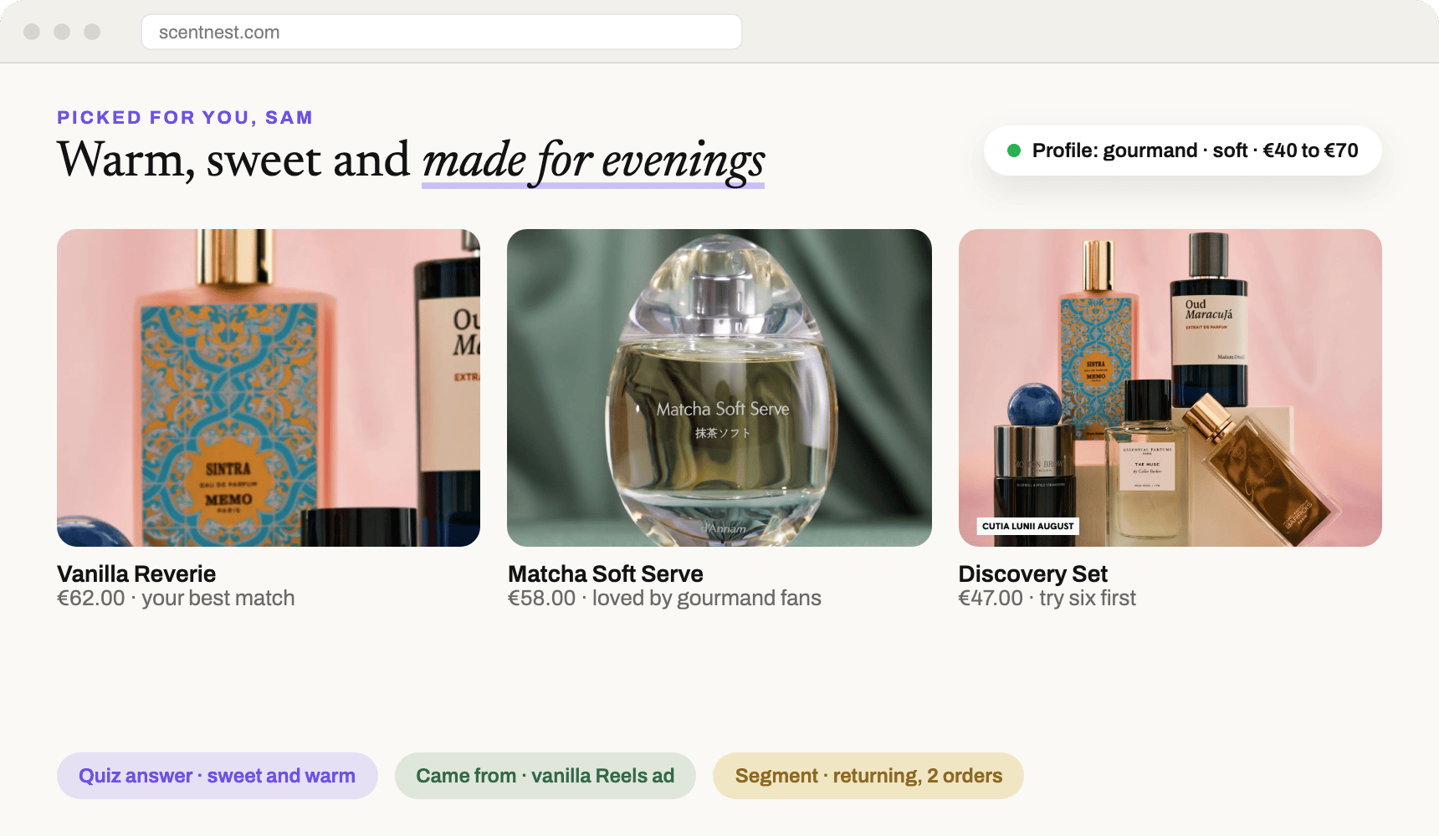
Task: Click the green profile status dot
Action: [1014, 150]
